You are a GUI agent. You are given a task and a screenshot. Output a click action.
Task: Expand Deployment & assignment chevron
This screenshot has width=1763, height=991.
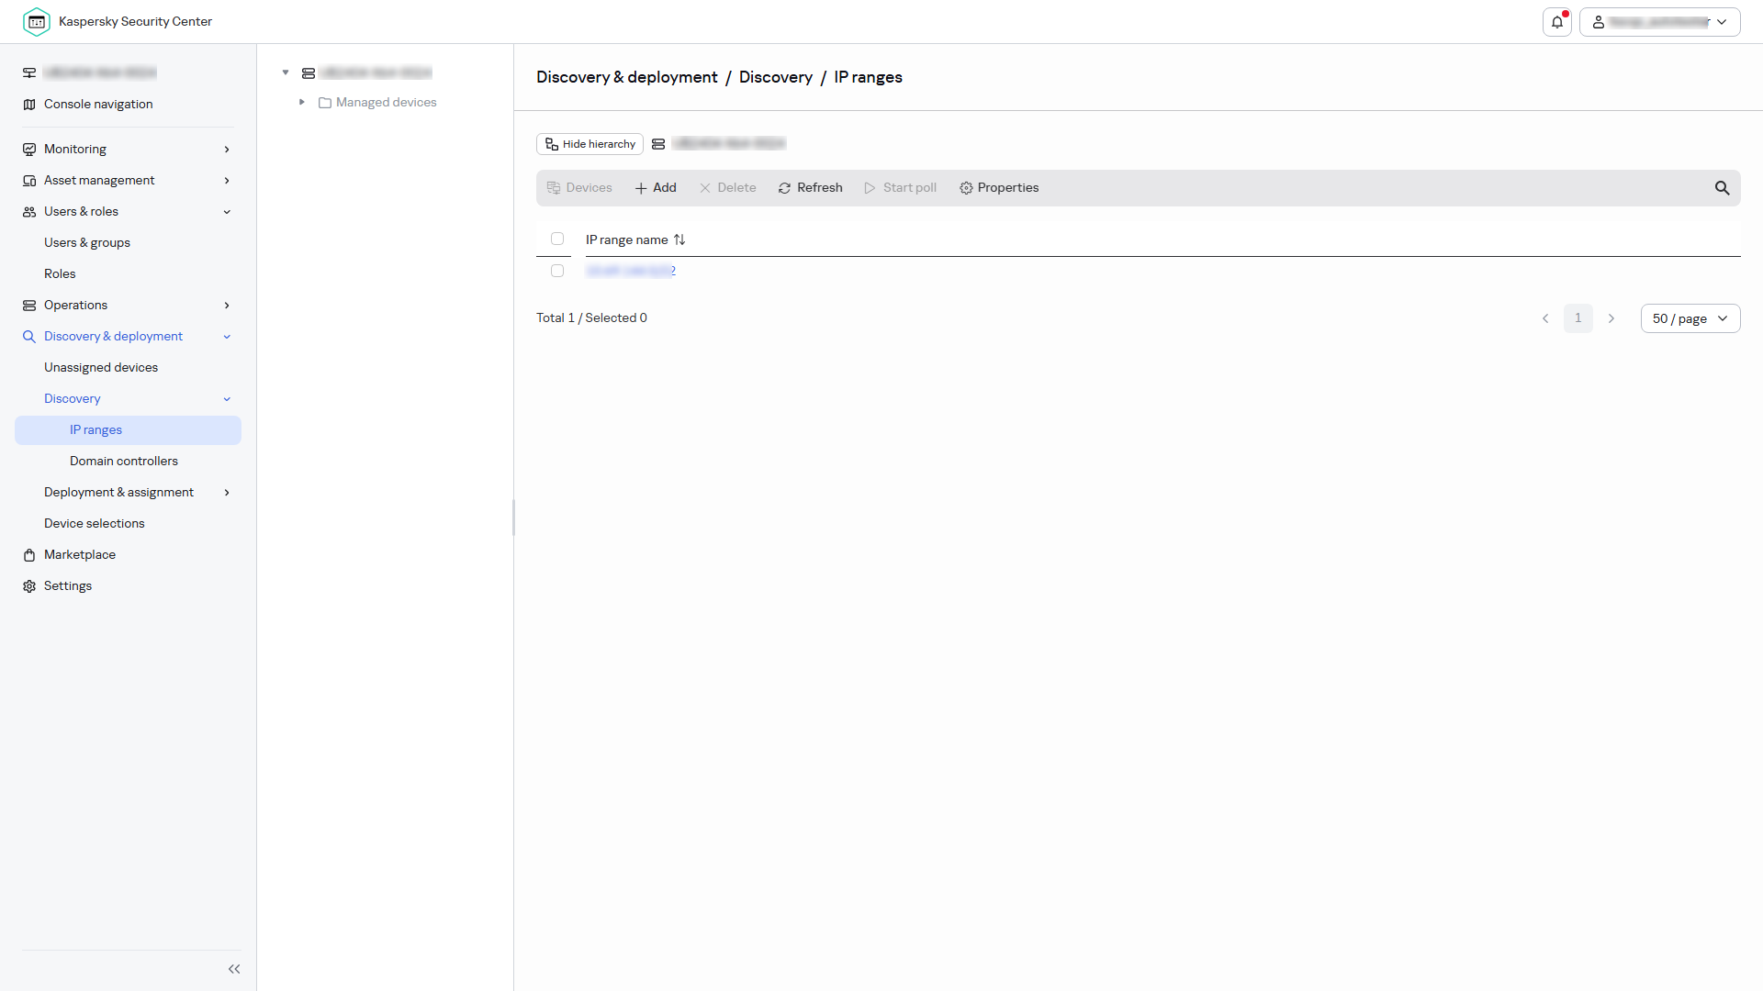click(227, 493)
